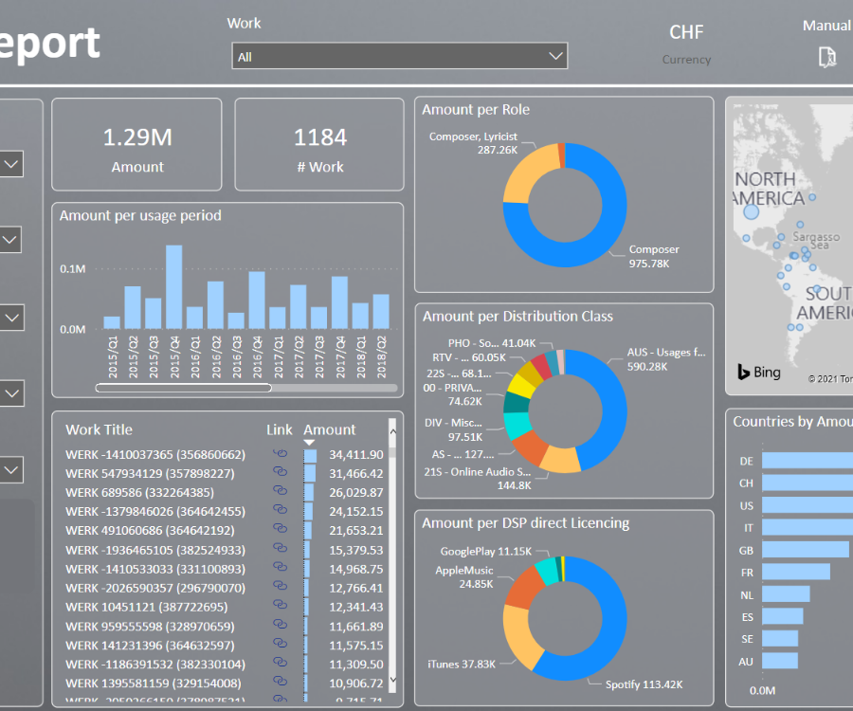Viewport: 853px width, 711px height.
Task: Click link icon for WERK 547934129
Action: coord(280,473)
